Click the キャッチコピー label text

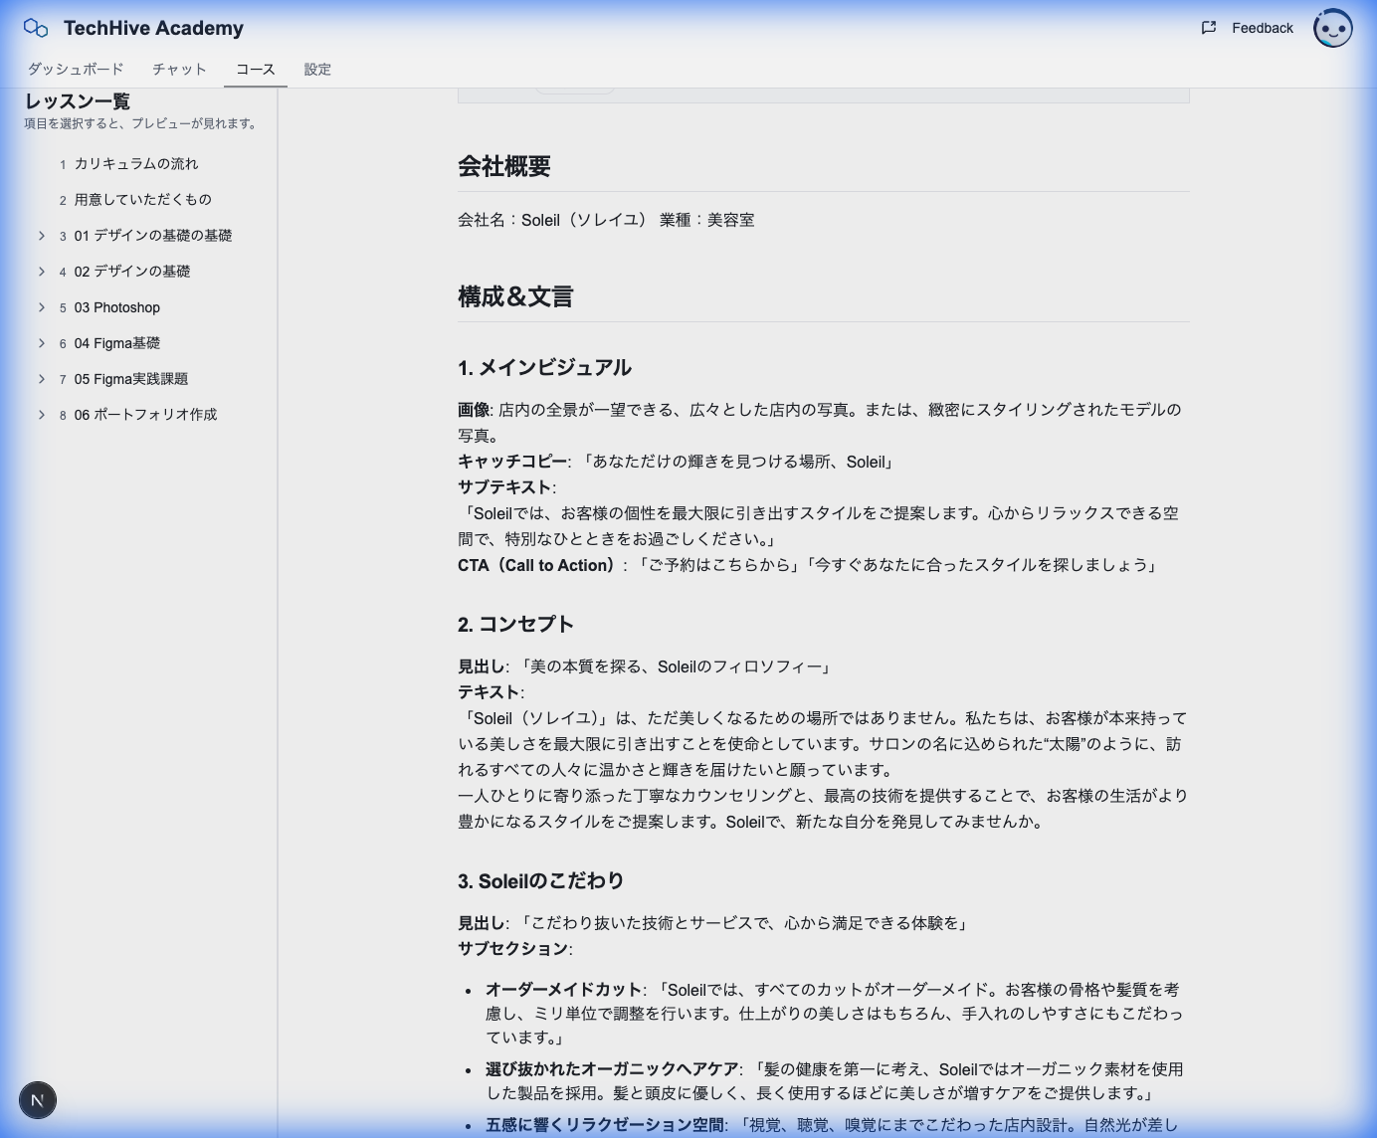click(x=512, y=462)
